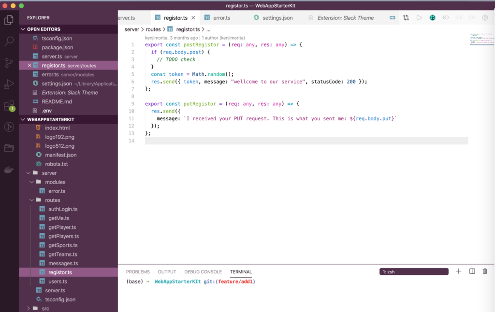Open the Docker extension view

click(x=9, y=170)
